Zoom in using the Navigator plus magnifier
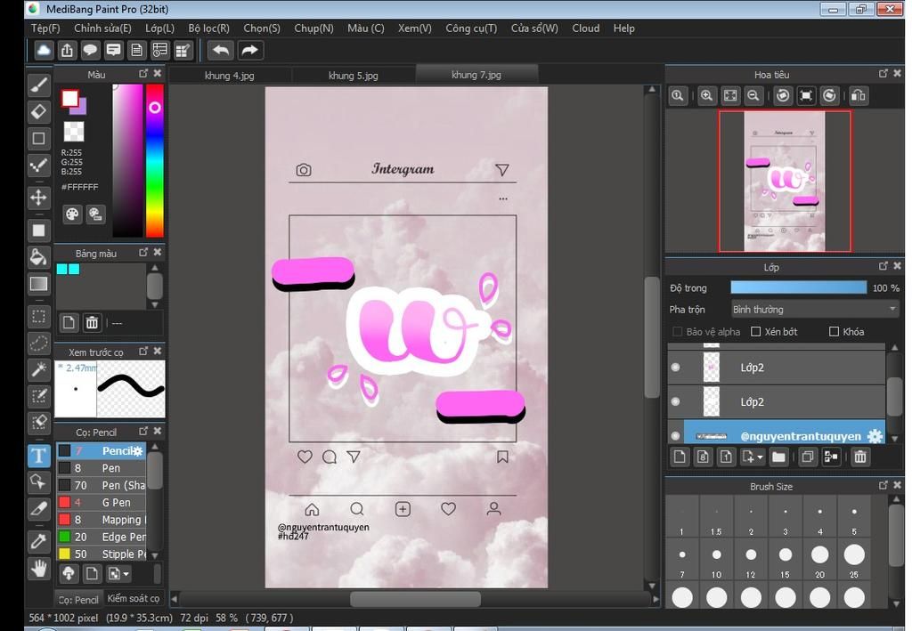Viewport: 912px width, 631px height. [x=706, y=96]
